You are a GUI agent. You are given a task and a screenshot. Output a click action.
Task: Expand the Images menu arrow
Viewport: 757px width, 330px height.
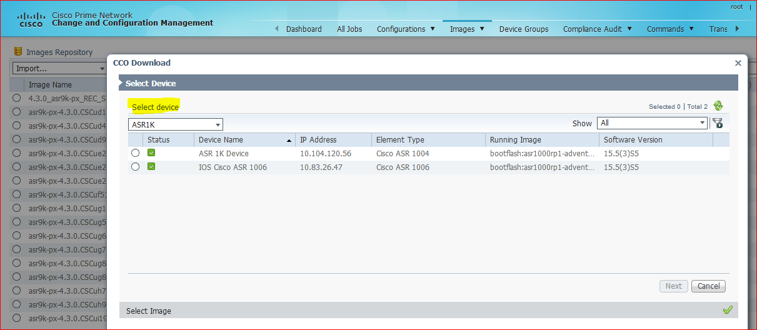482,29
